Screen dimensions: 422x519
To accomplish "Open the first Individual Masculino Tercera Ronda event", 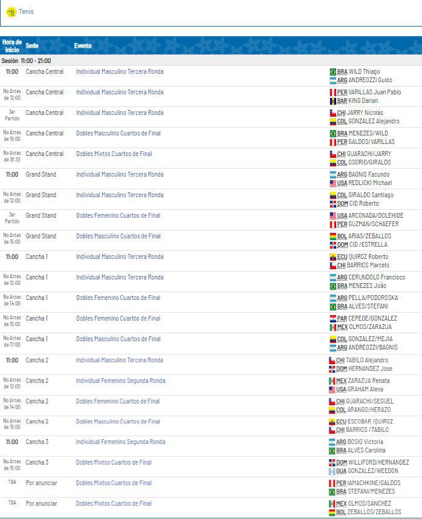I will click(x=118, y=71).
